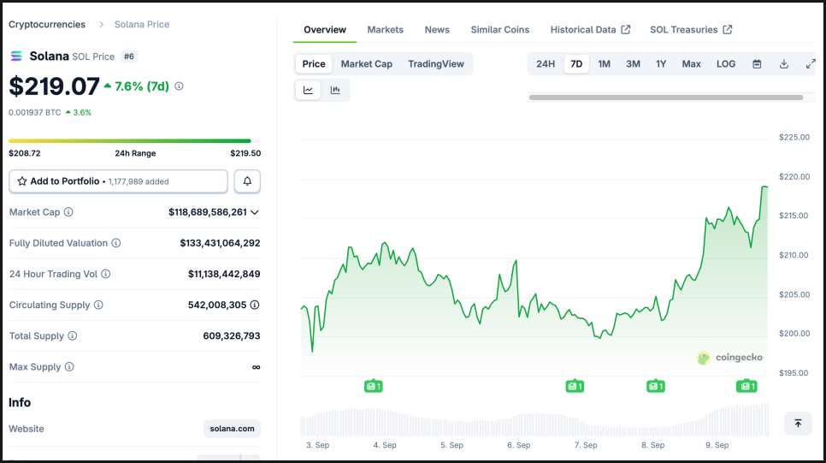Image resolution: width=826 pixels, height=463 pixels.
Task: Open the calendar date range picker
Action: tap(757, 64)
